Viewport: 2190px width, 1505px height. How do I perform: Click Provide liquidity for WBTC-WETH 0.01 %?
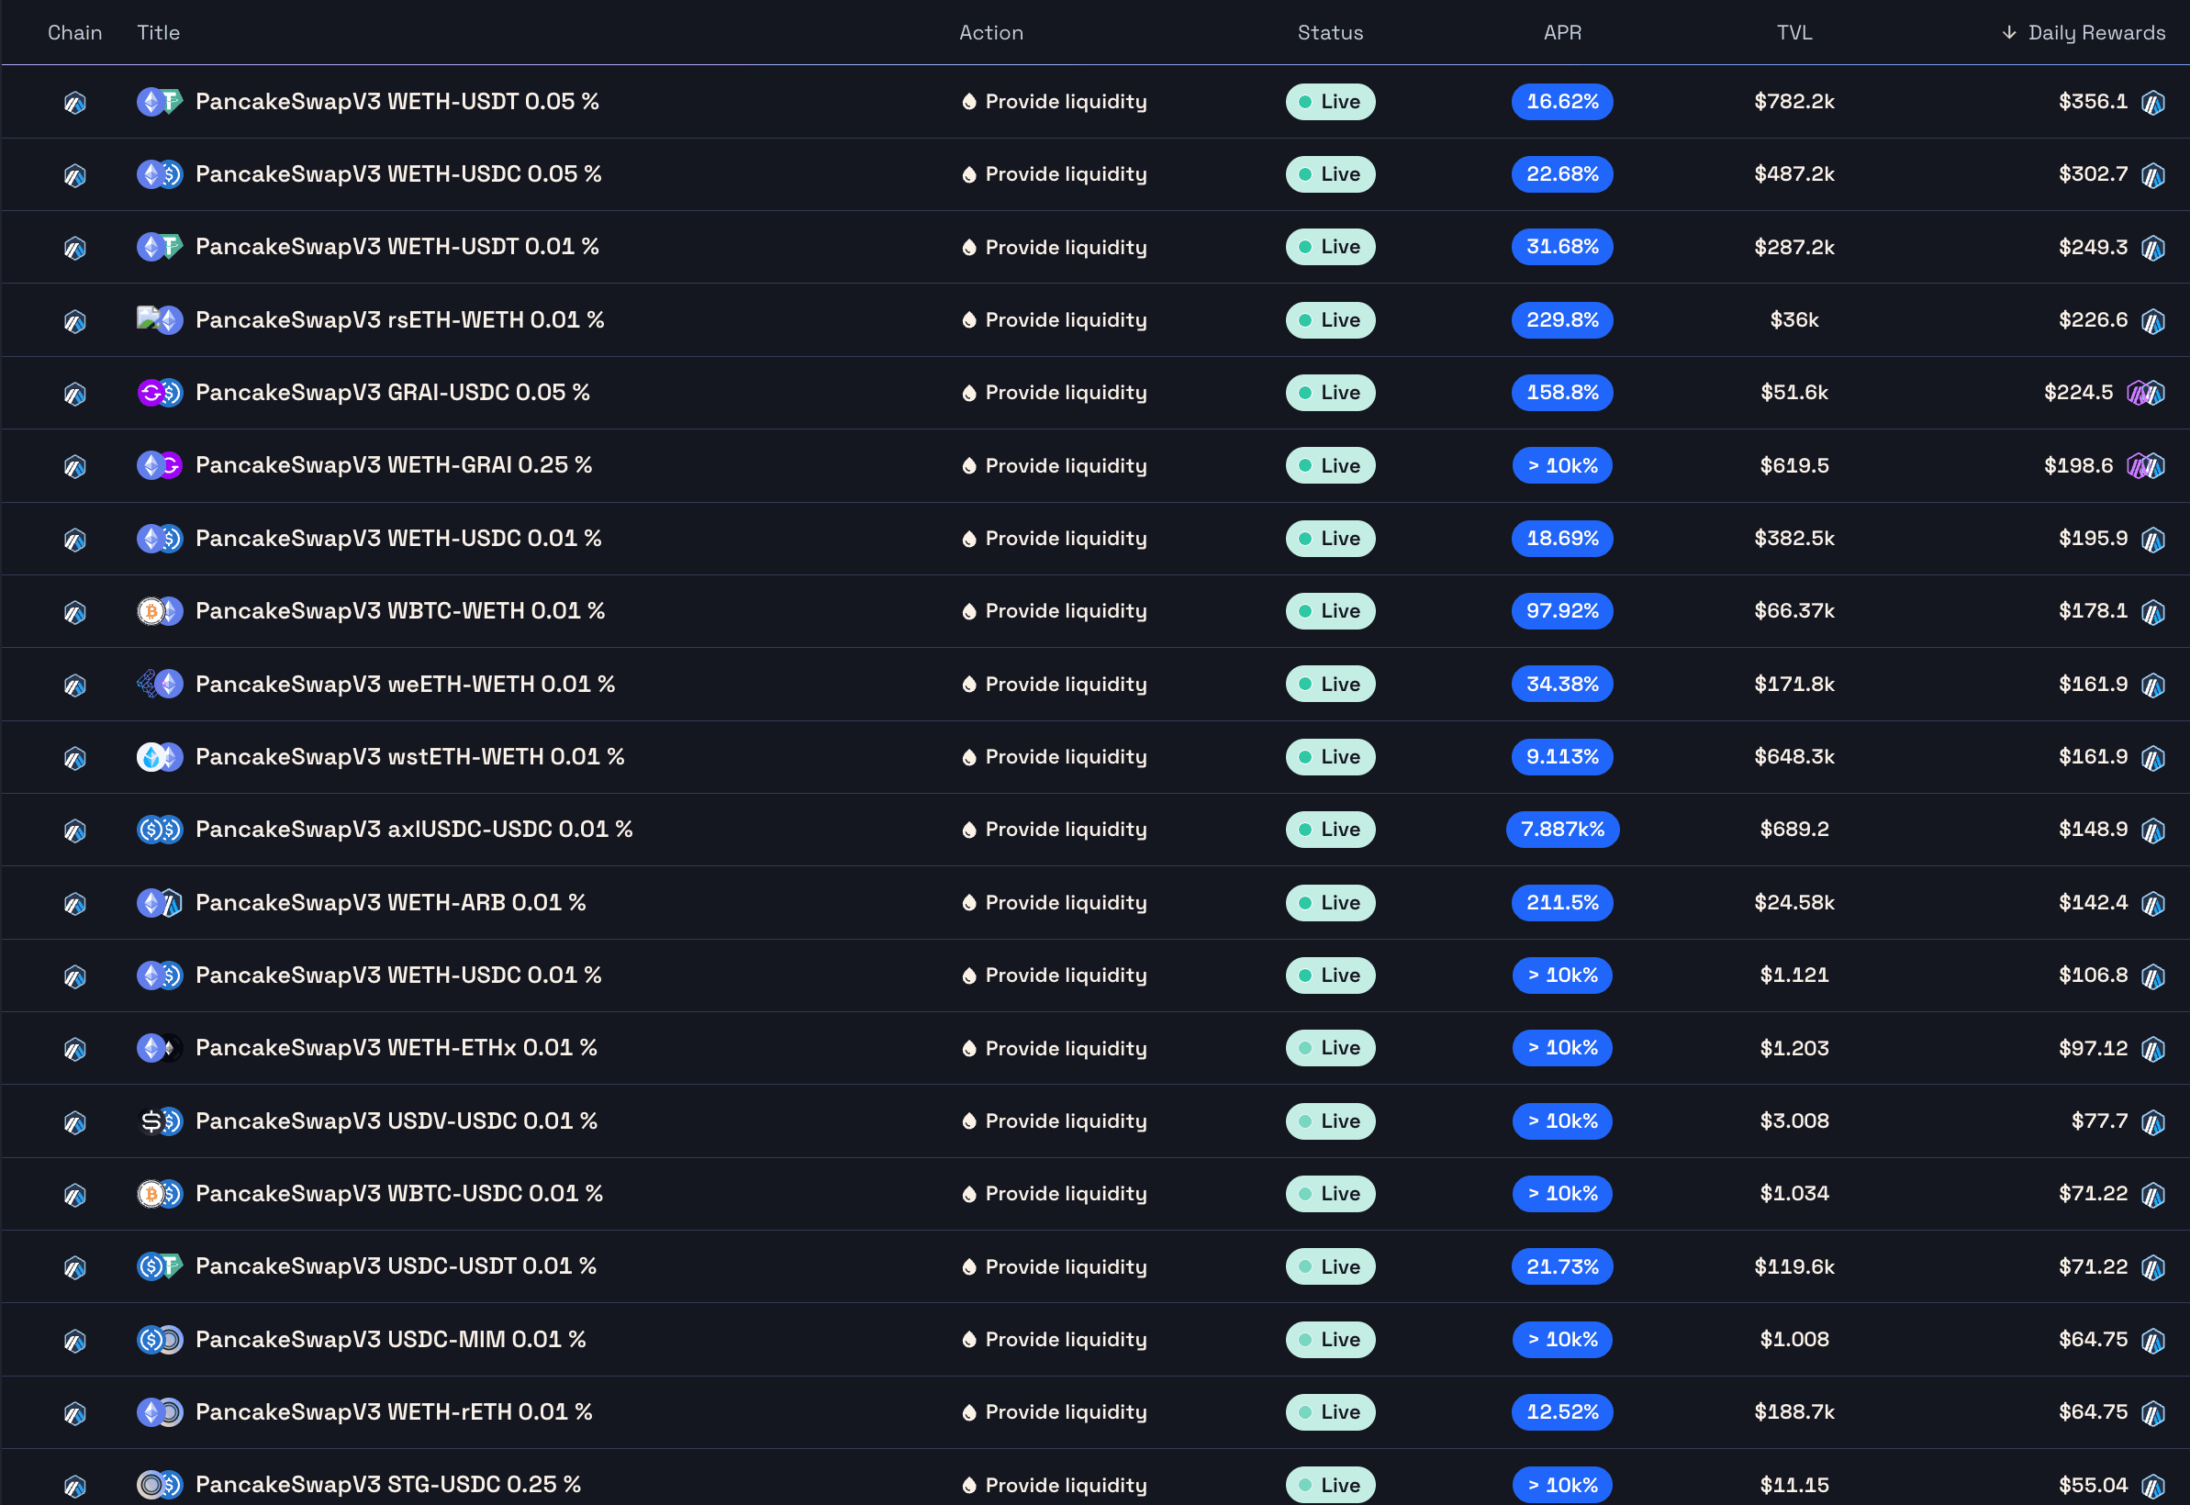(x=1054, y=611)
